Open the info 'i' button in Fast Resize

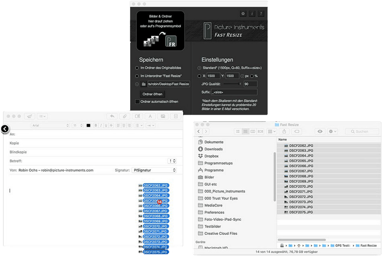(x=252, y=14)
